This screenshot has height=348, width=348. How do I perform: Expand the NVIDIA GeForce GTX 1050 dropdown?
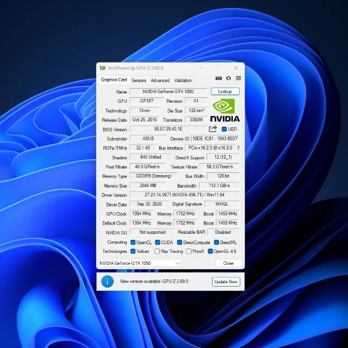[140, 263]
